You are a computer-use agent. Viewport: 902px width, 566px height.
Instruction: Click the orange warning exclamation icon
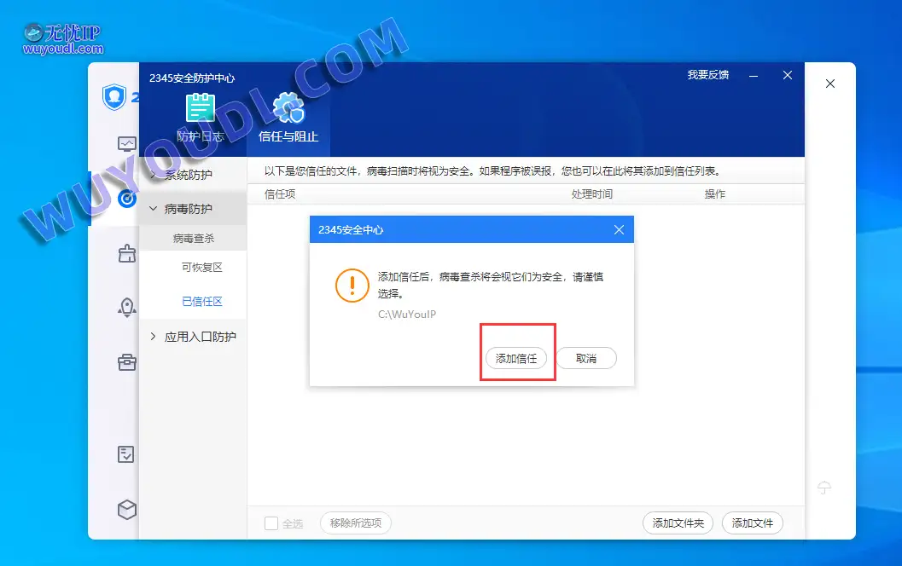(352, 286)
